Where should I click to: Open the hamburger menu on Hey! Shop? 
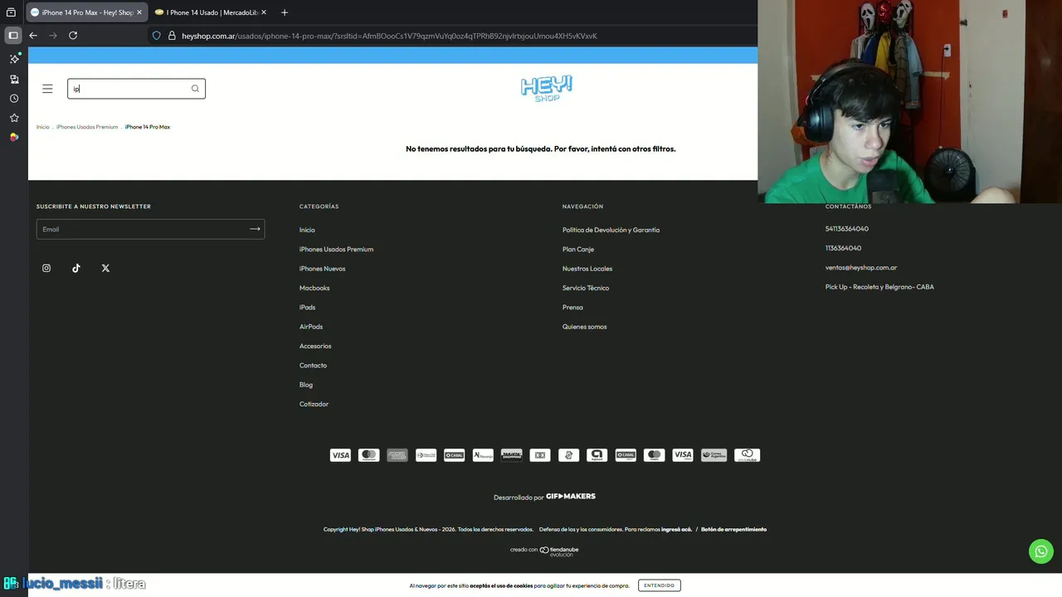(x=47, y=89)
